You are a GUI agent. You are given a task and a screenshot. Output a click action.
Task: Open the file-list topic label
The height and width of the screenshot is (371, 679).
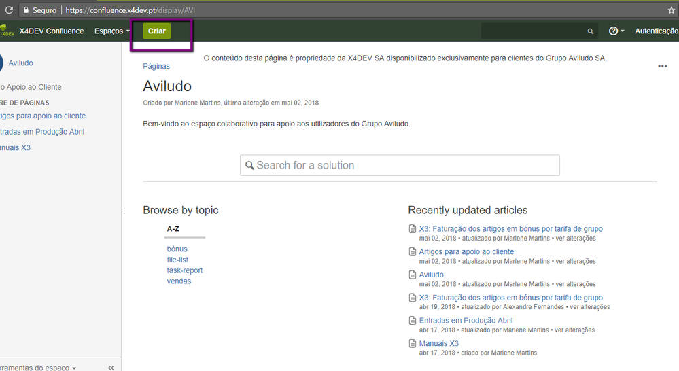(177, 260)
